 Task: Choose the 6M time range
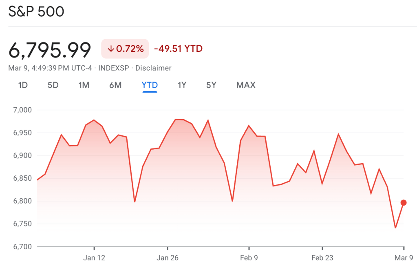[x=115, y=85]
